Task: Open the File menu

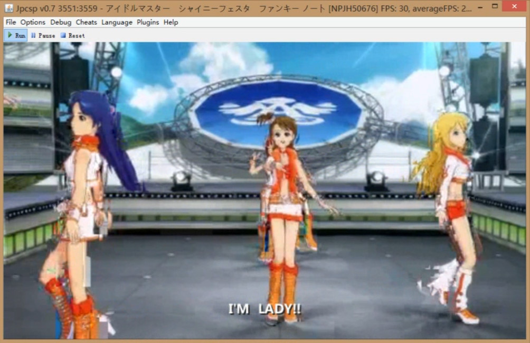Action: 11,22
